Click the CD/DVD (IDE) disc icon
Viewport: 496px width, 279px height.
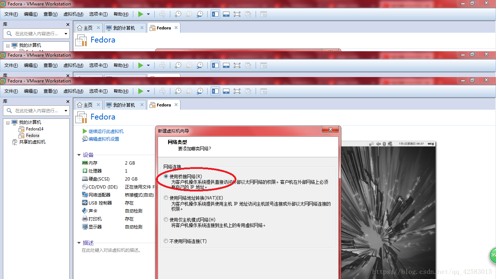coord(85,187)
